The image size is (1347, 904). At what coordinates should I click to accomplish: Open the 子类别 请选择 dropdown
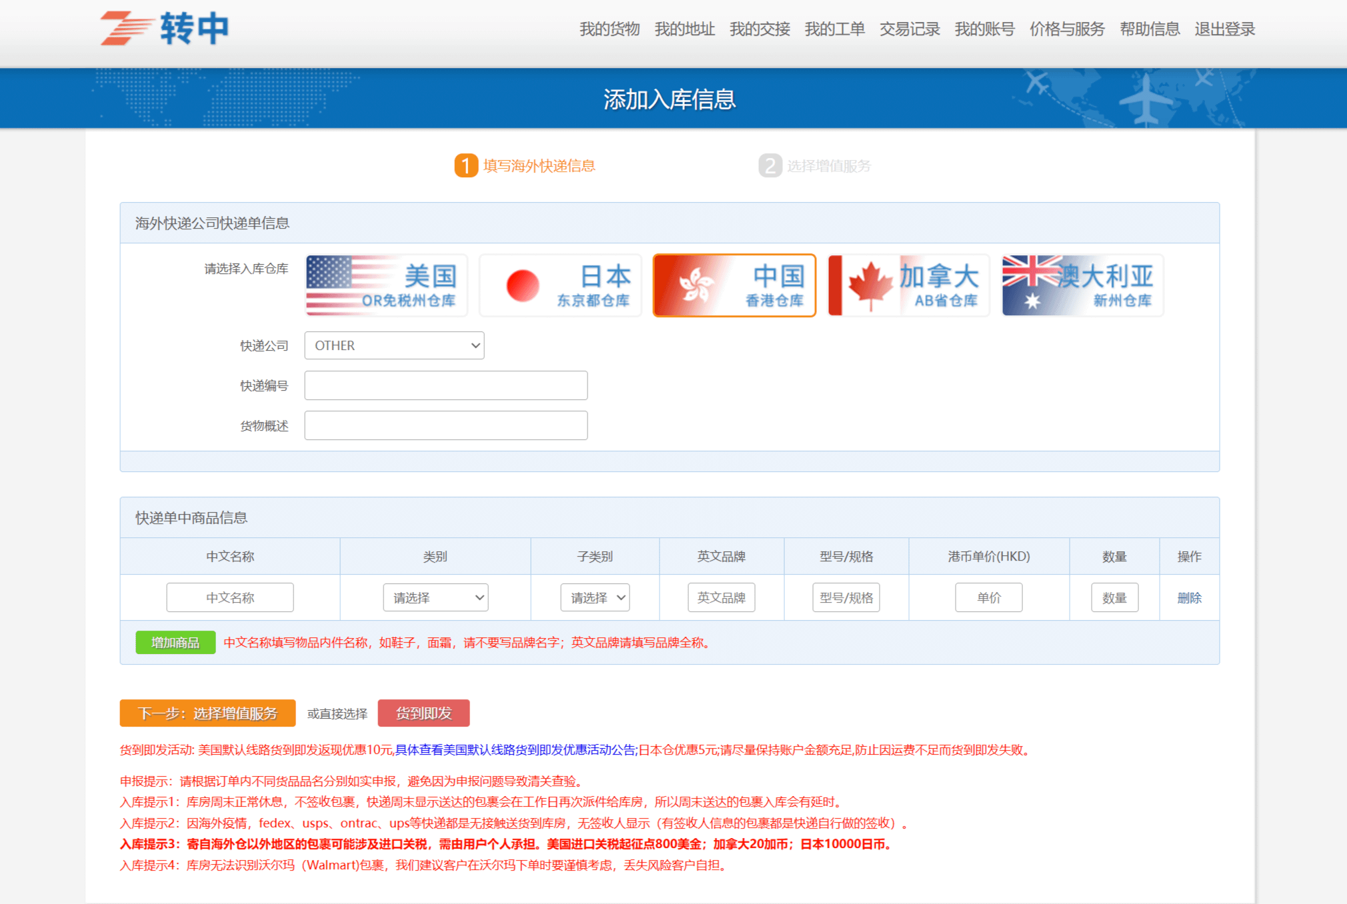595,597
